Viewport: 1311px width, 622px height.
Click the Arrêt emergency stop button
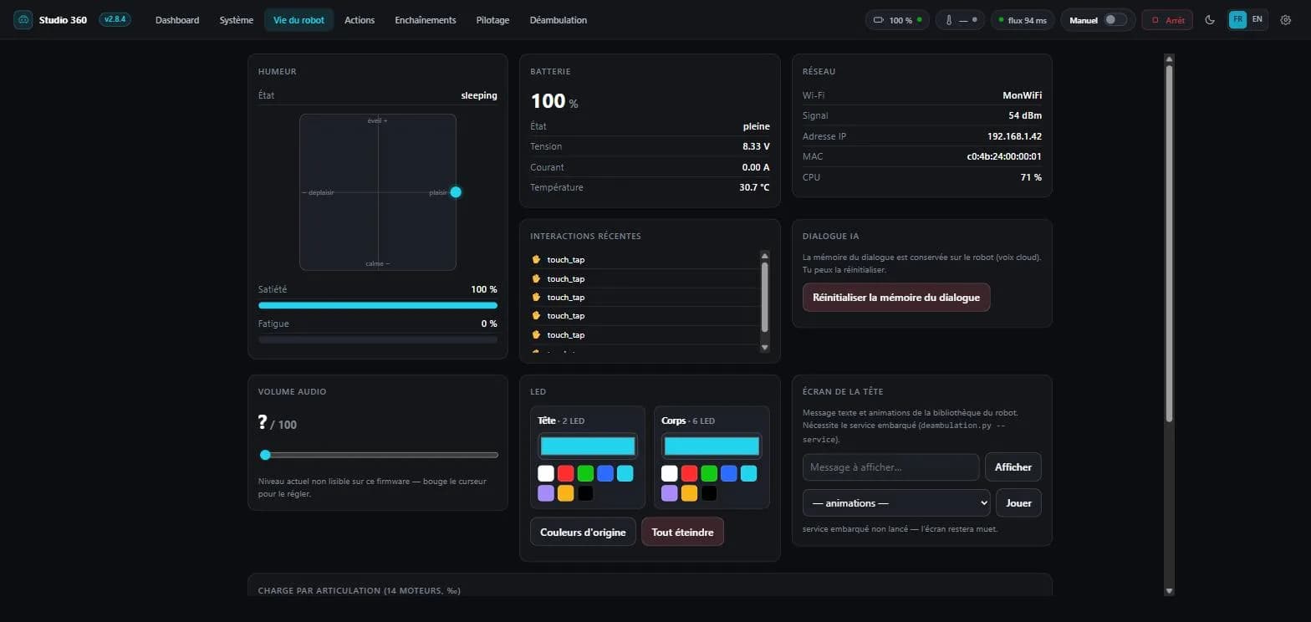pyautogui.click(x=1167, y=20)
